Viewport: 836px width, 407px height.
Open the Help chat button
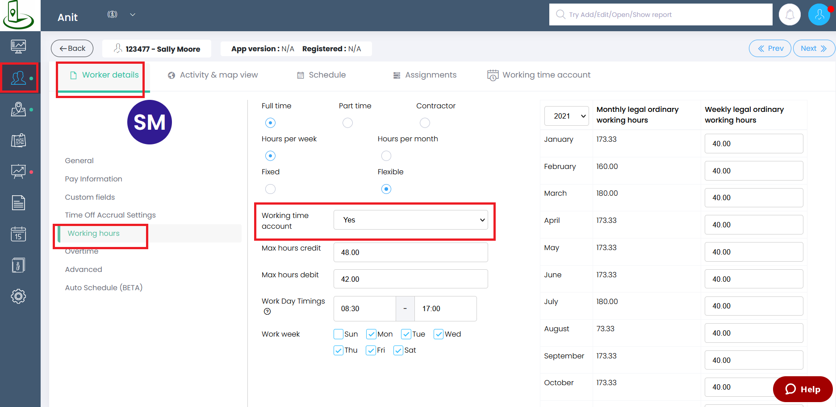click(x=803, y=389)
